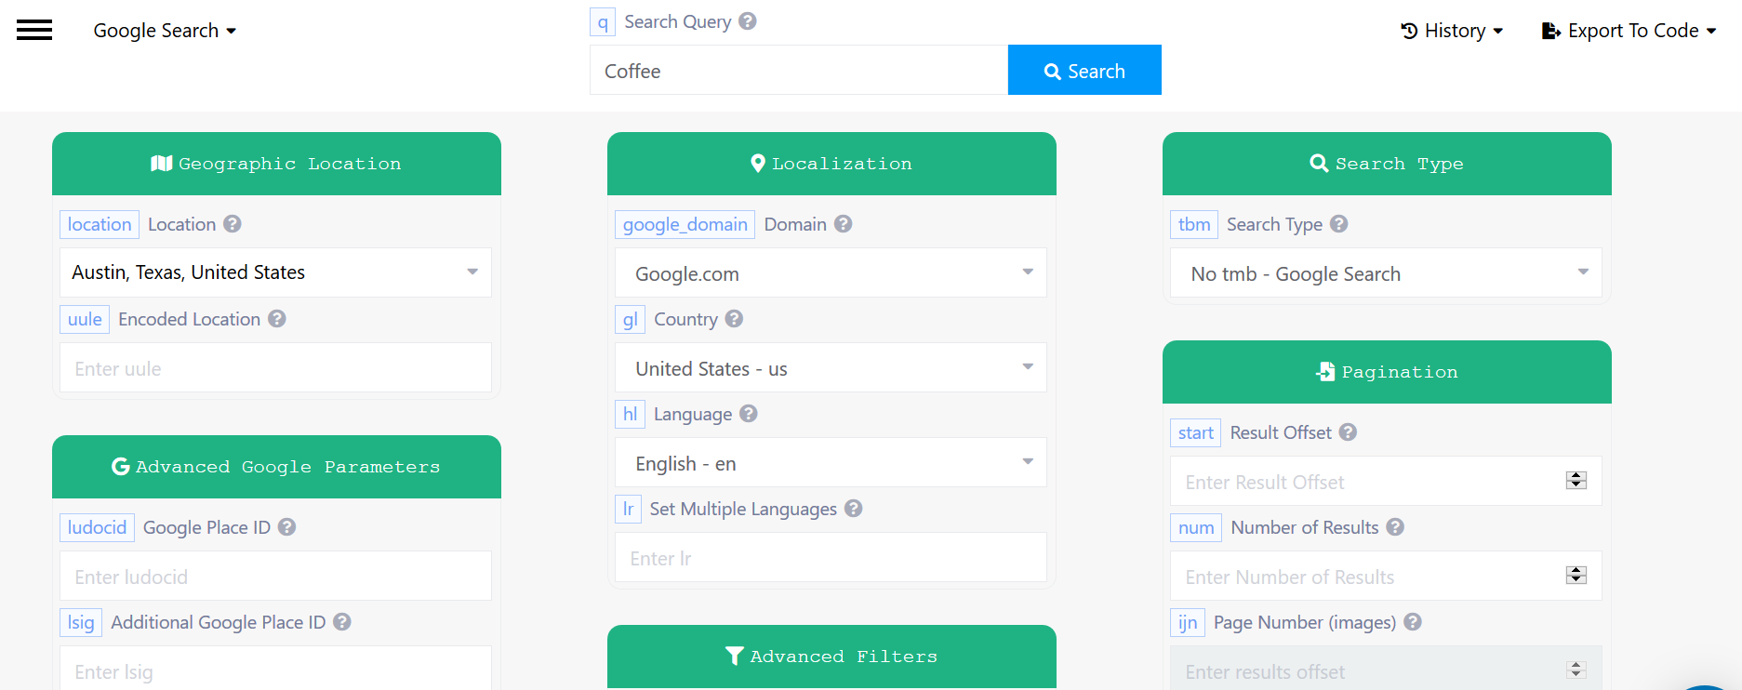This screenshot has width=1742, height=690.
Task: Open the Google Search engine dropdown
Action: pos(165,31)
